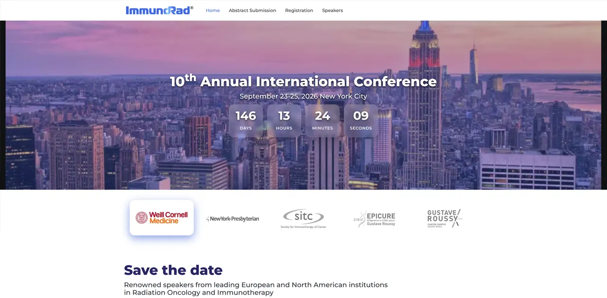
Task: Click the EPICURE Gustave Roussy logo
Action: [374, 219]
